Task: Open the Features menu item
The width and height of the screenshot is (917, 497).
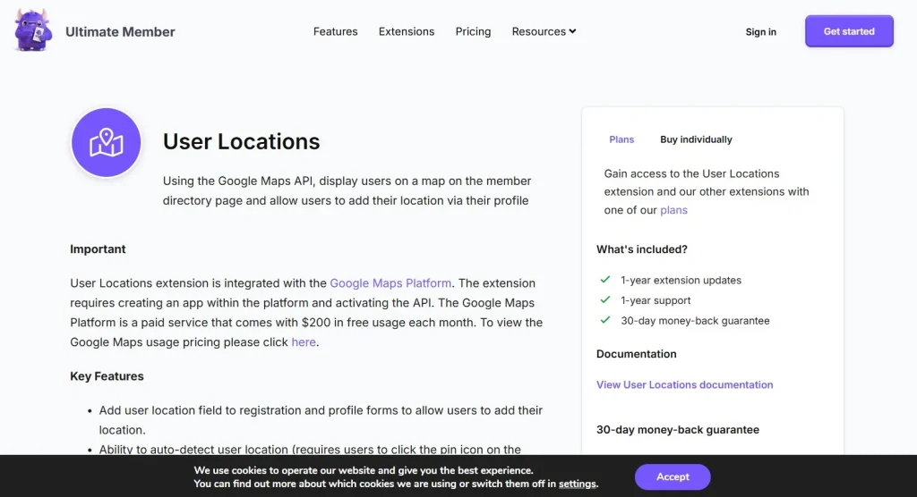Action: (335, 31)
